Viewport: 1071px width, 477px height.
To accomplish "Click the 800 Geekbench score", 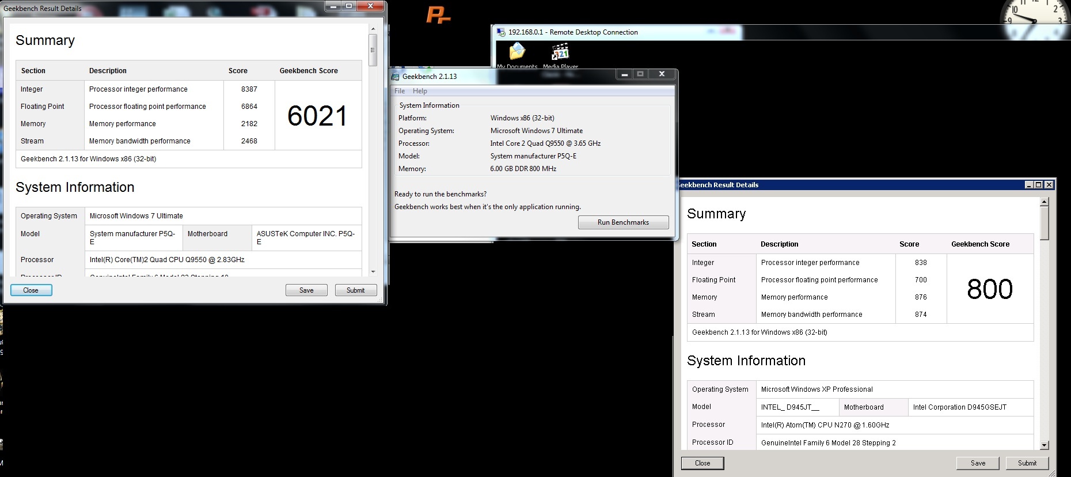I will click(990, 289).
